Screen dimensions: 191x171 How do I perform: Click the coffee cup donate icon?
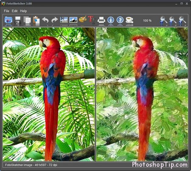(129, 20)
